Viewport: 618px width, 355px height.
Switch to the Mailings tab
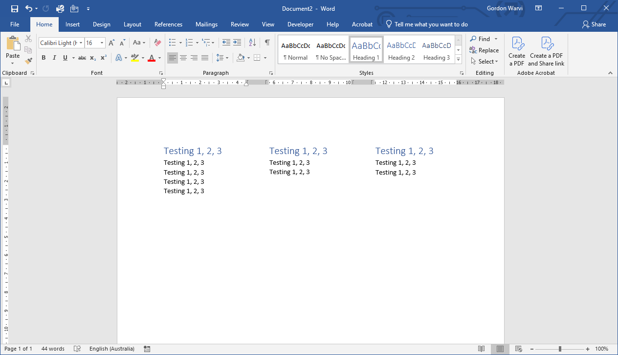click(x=206, y=24)
